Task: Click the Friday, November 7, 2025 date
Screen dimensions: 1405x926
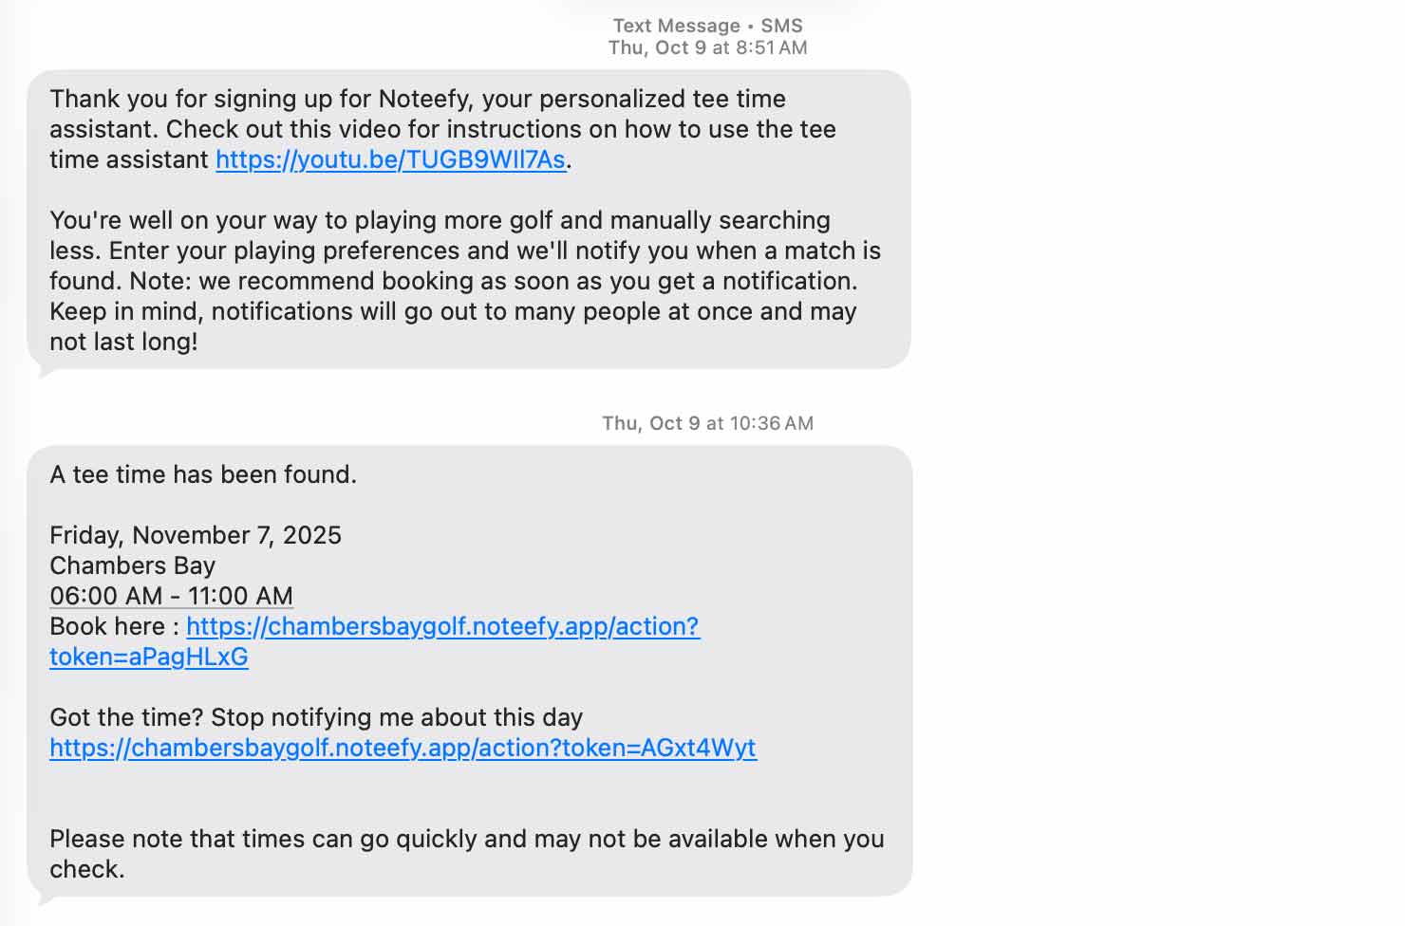Action: tap(196, 535)
